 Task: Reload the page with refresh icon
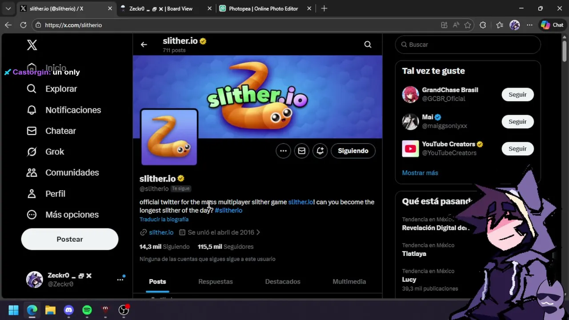[x=23, y=25]
